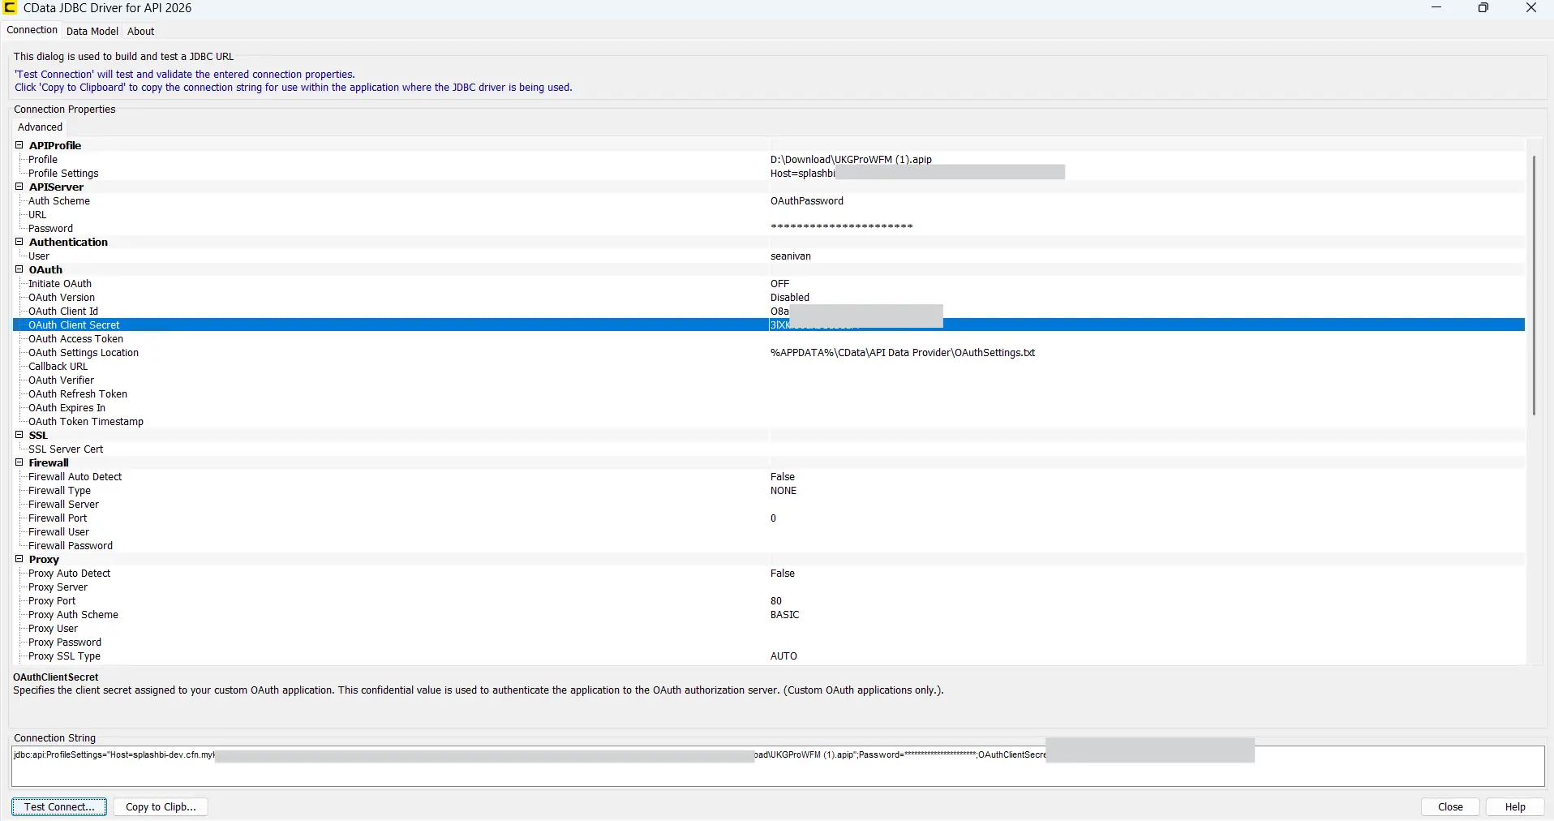Click the properties list vertical scrollbar
This screenshot has width=1554, height=821.
click(1534, 284)
